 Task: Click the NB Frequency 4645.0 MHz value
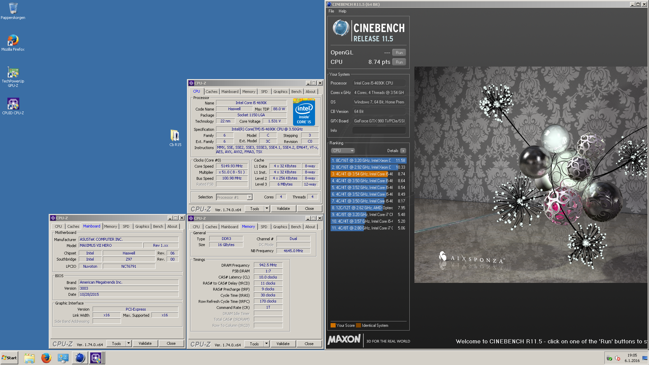coord(293,251)
